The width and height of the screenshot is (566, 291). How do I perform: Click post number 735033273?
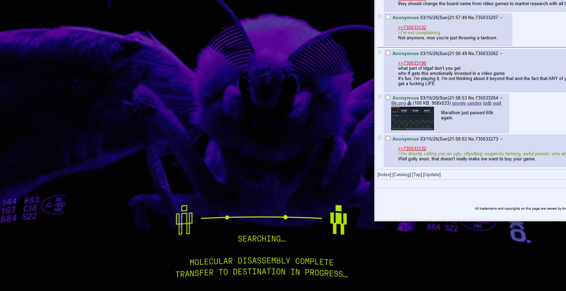(486, 139)
